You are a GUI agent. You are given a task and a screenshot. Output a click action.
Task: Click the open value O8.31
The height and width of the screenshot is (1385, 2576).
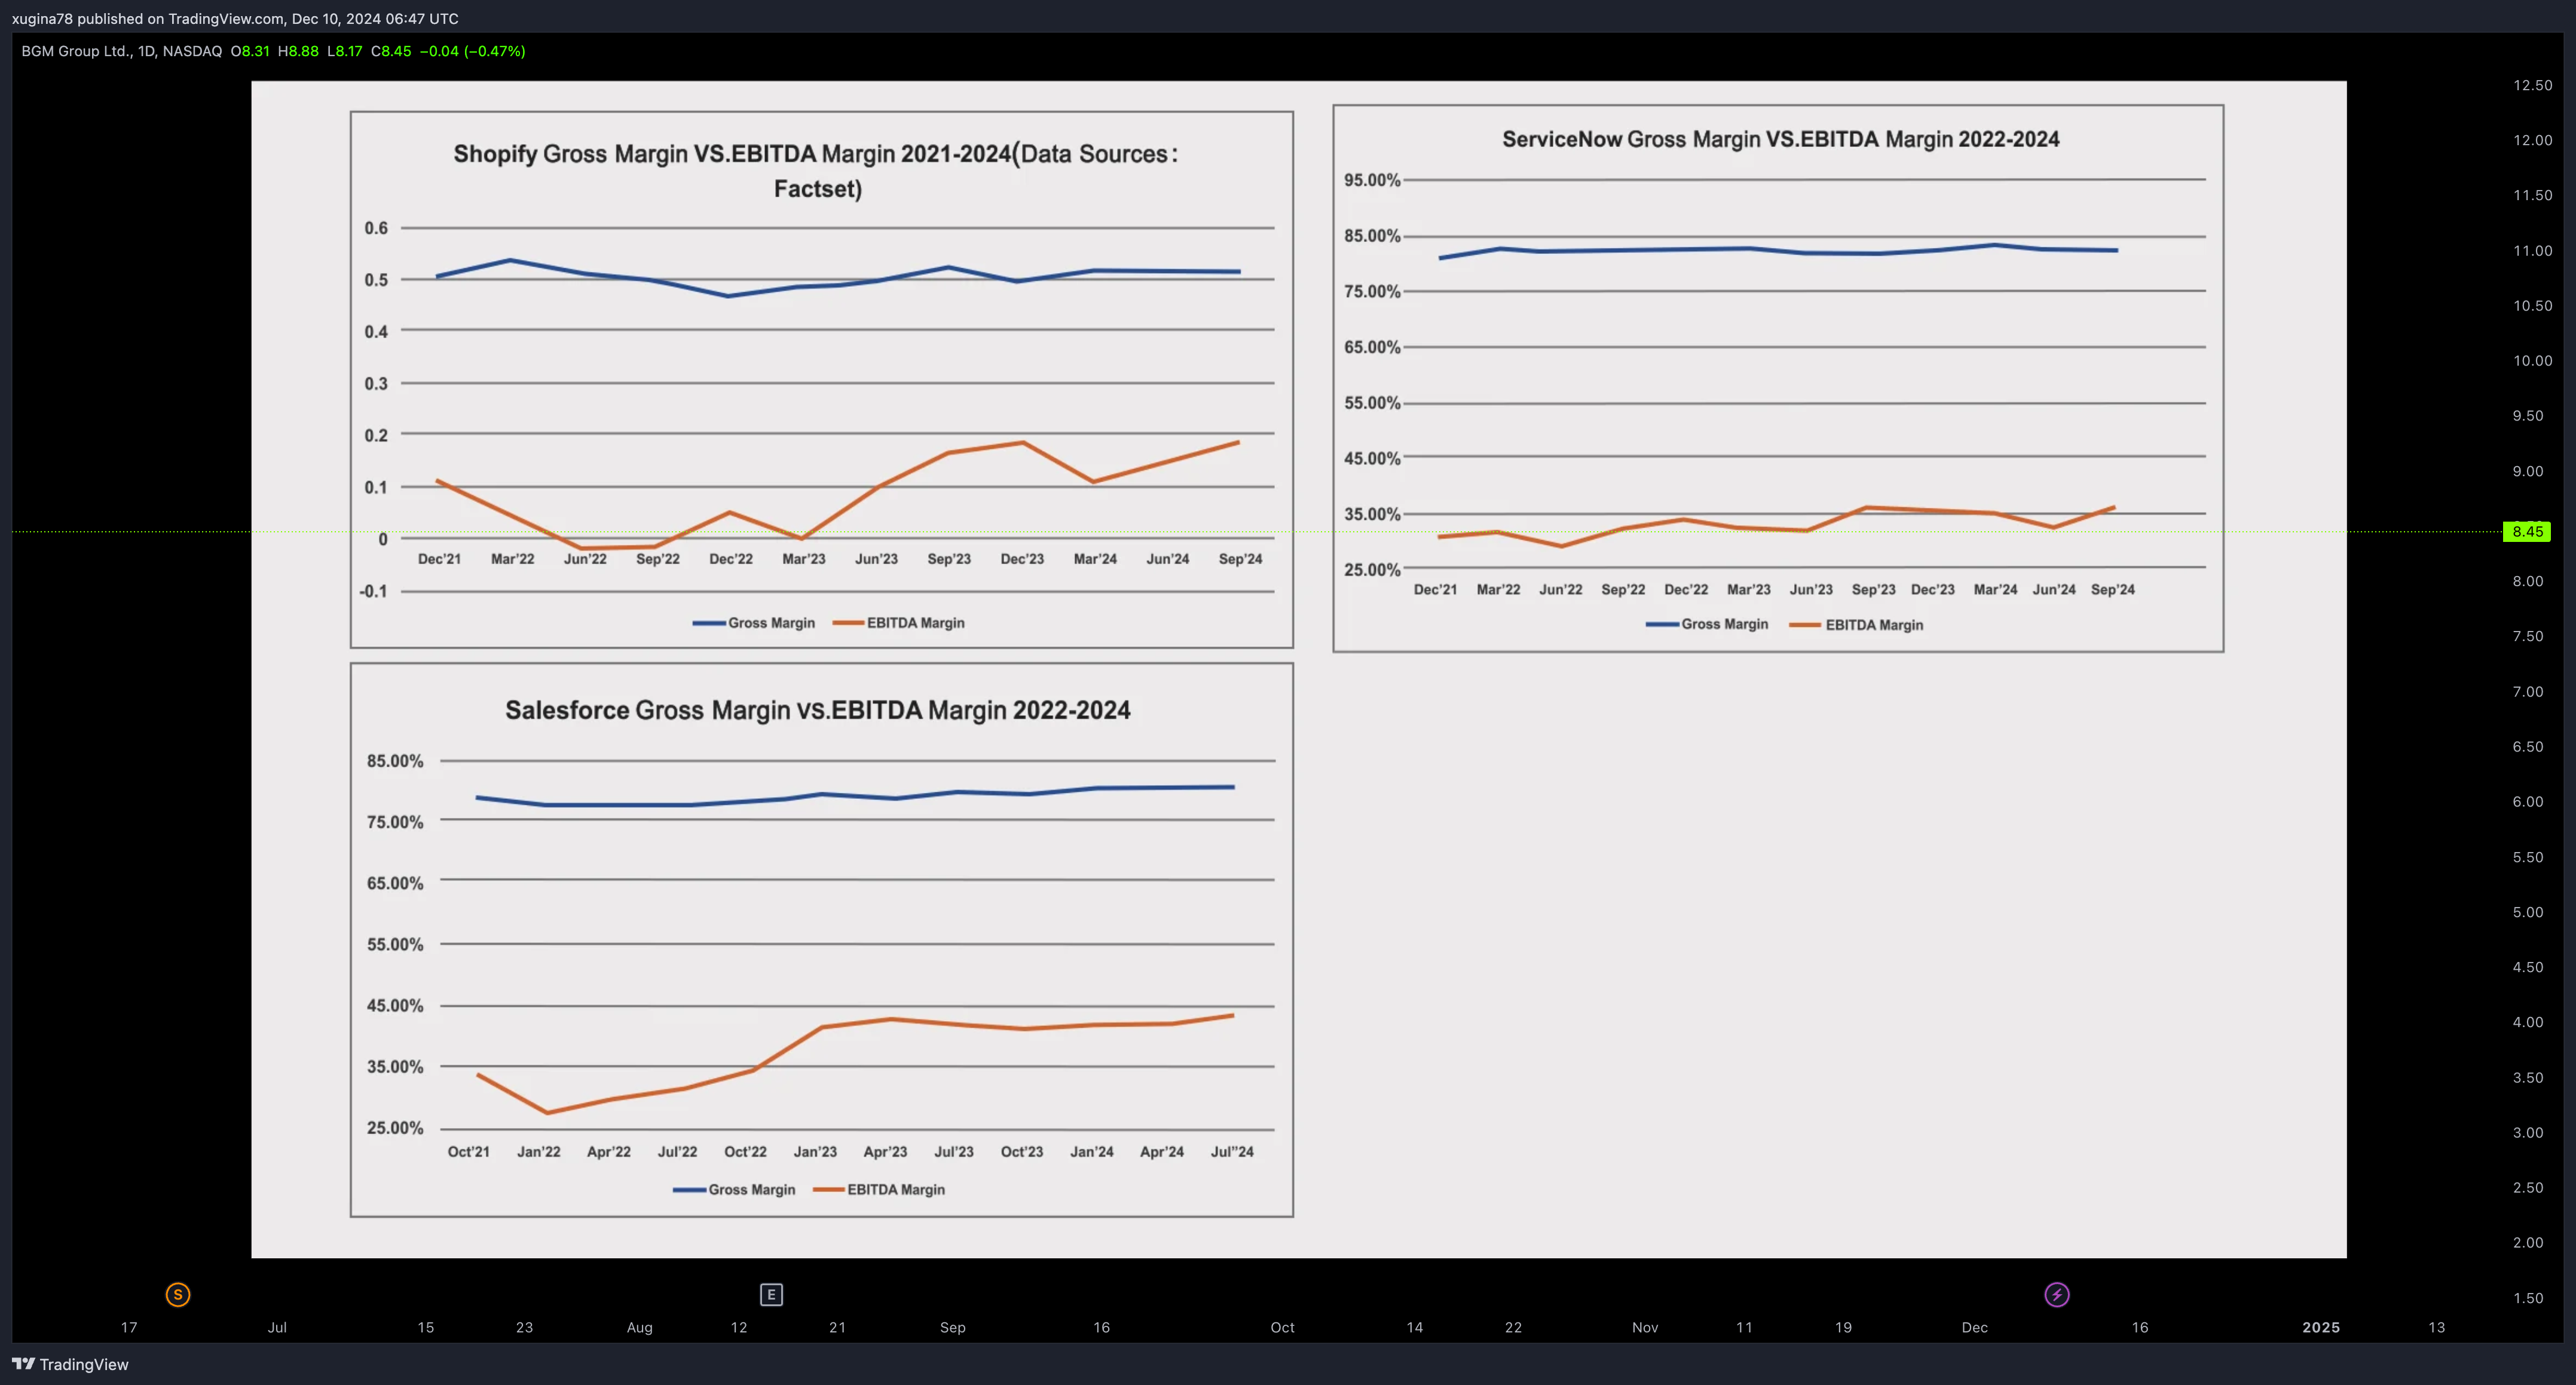point(250,51)
